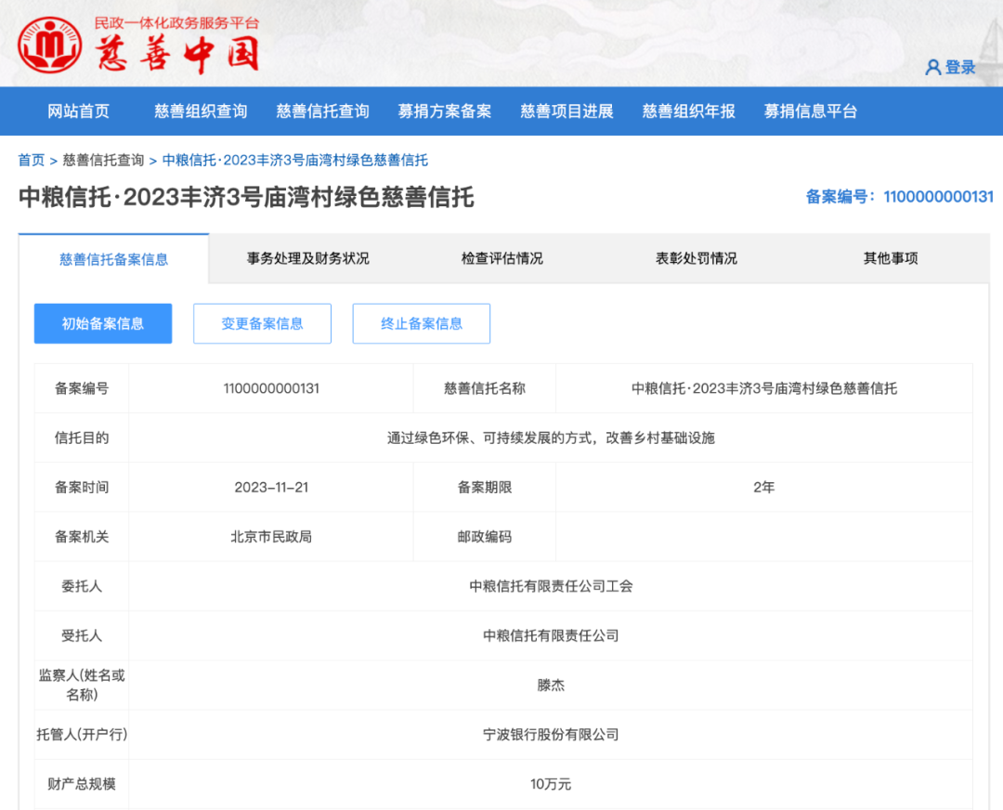Click the 备案期限 value 2年

pos(764,488)
